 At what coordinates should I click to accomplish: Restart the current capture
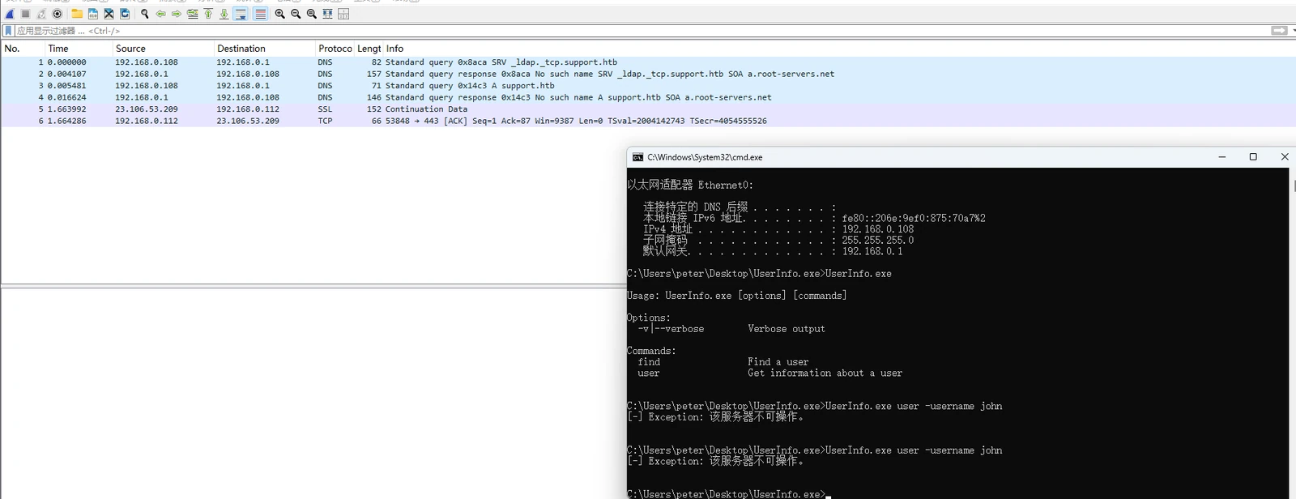click(41, 14)
